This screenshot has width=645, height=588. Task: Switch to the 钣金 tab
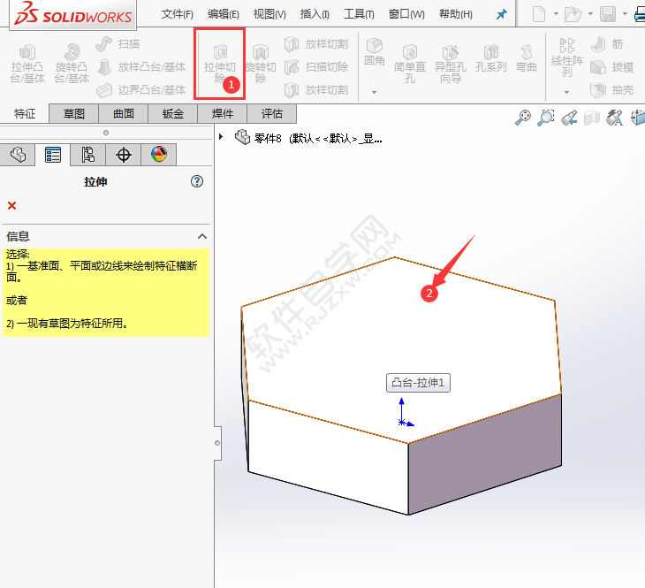click(x=173, y=114)
